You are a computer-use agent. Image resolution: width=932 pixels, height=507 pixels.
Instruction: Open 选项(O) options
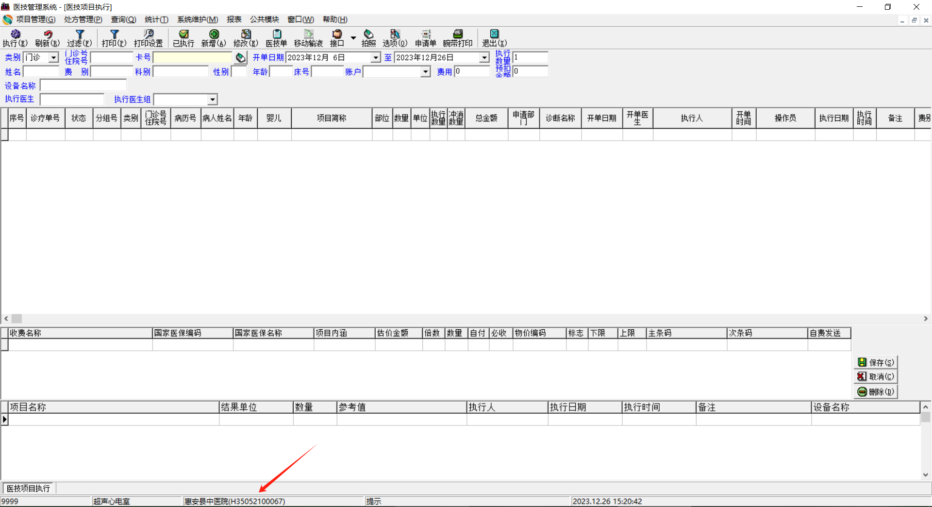click(395, 38)
